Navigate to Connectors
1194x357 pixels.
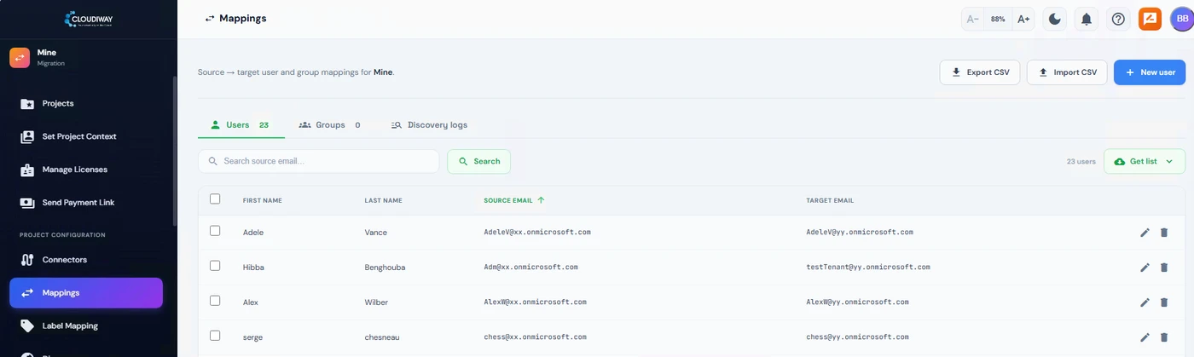click(x=65, y=260)
